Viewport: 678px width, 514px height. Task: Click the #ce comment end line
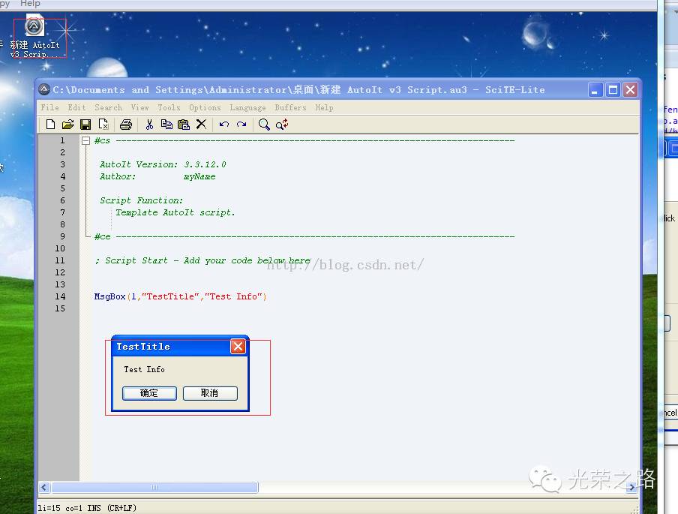pyautogui.click(x=304, y=236)
